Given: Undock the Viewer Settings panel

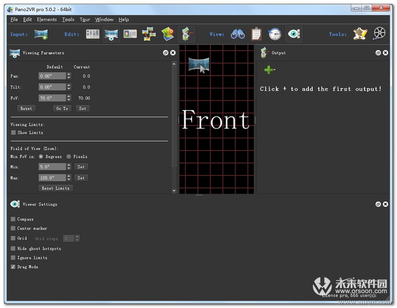Looking at the screenshot, I should point(378,204).
